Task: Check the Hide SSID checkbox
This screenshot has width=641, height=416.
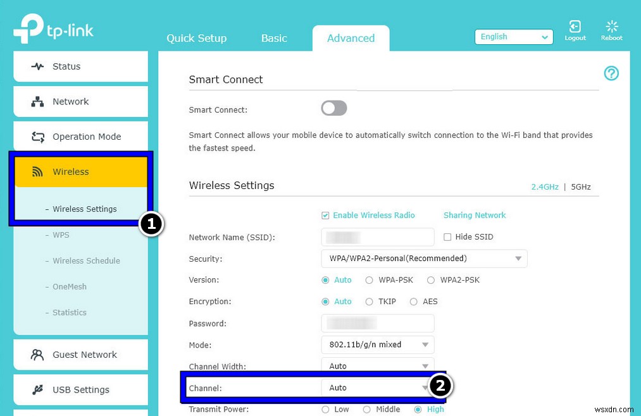Action: [447, 237]
